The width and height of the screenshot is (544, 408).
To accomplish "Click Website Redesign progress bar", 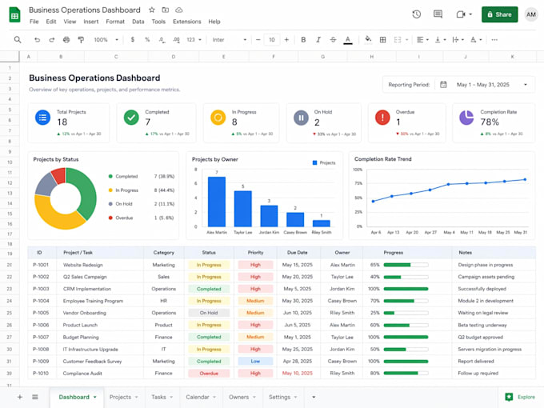I will tap(406, 265).
